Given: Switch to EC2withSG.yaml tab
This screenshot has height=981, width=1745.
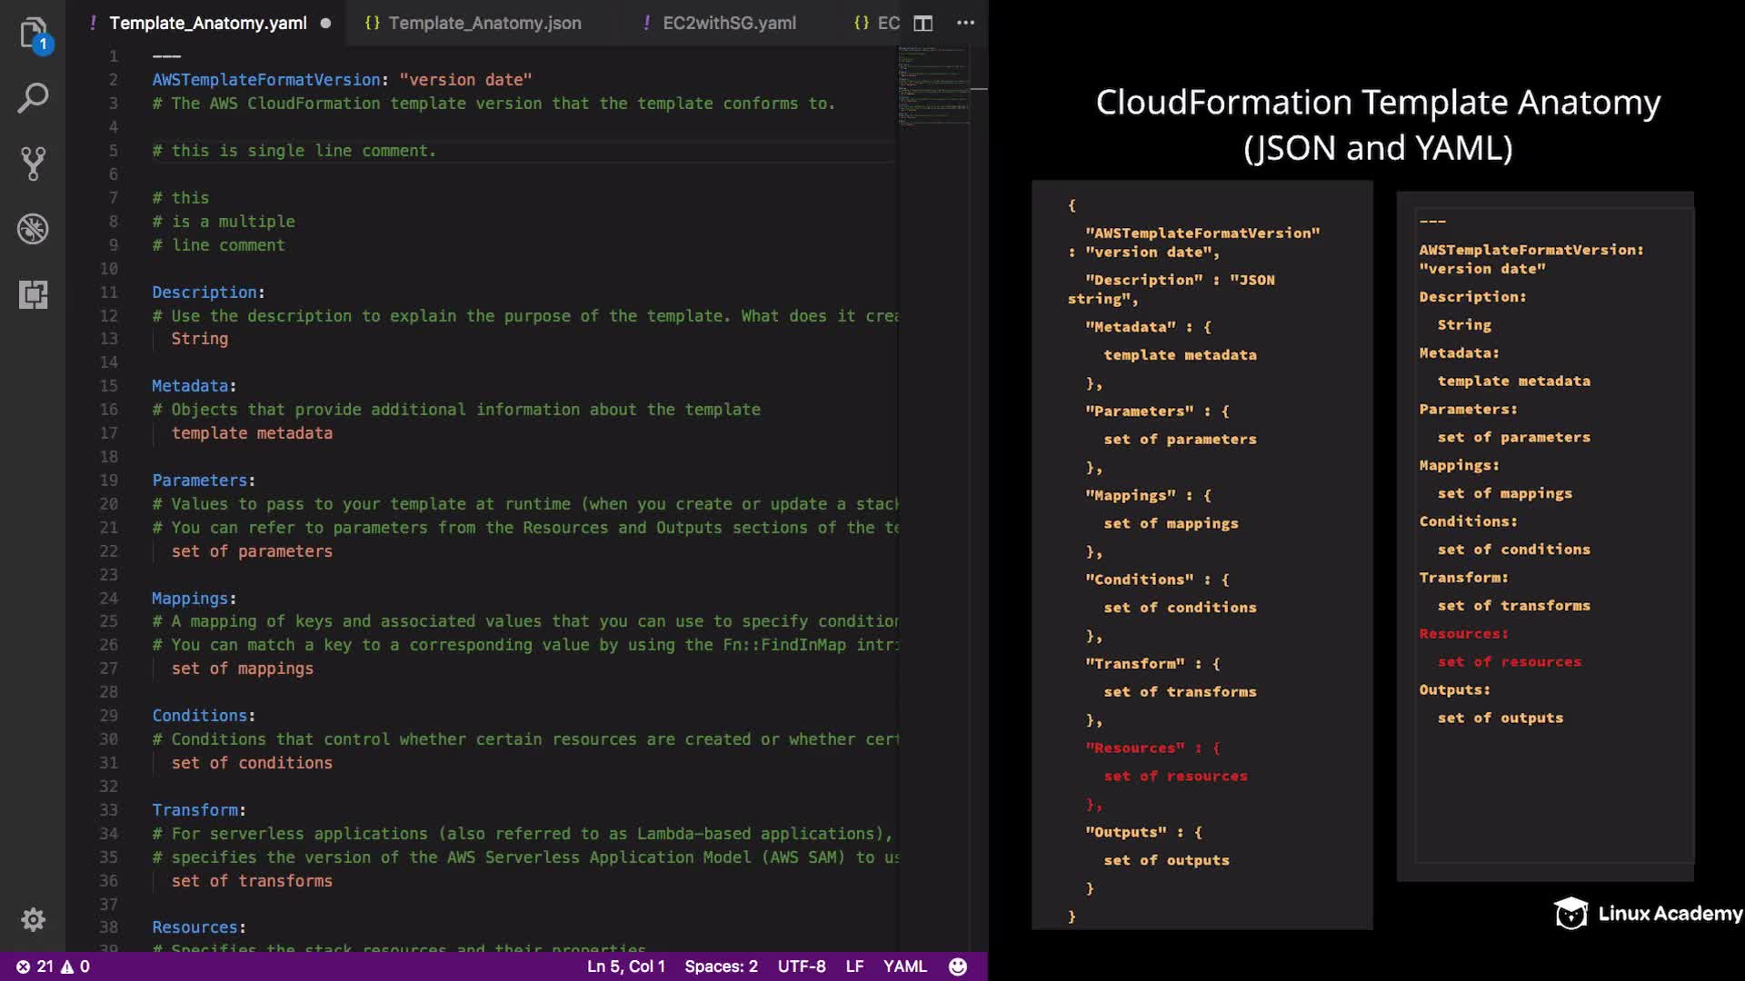Looking at the screenshot, I should pyautogui.click(x=728, y=23).
